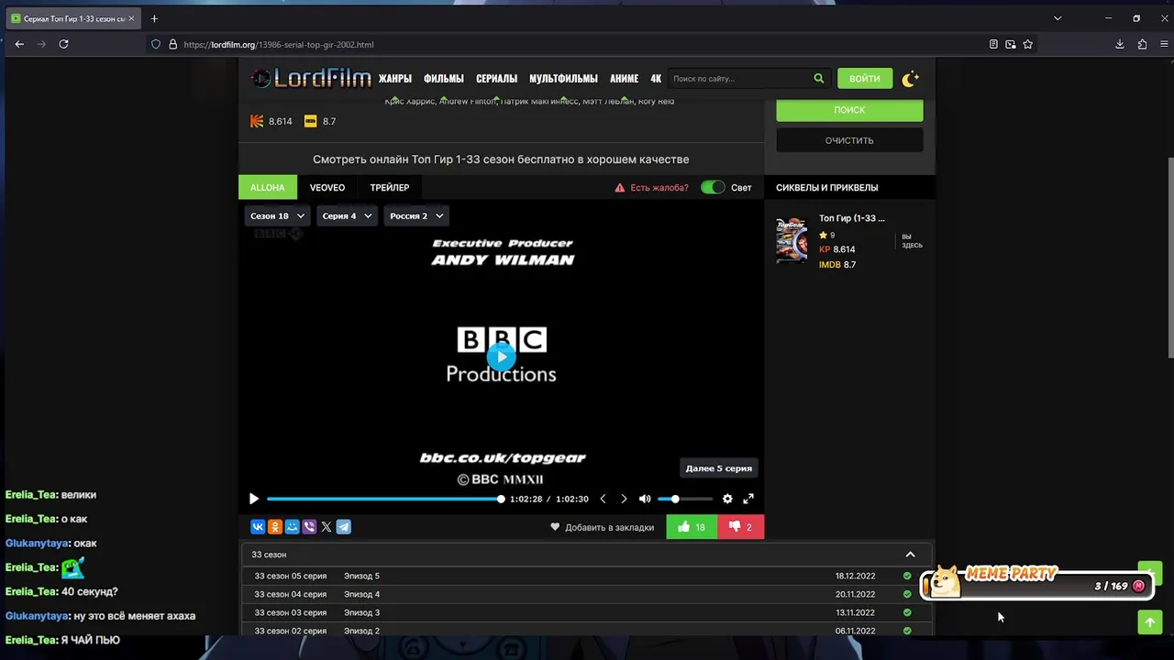Click the volume slider knob
Image resolution: width=1174 pixels, height=660 pixels.
click(x=675, y=499)
